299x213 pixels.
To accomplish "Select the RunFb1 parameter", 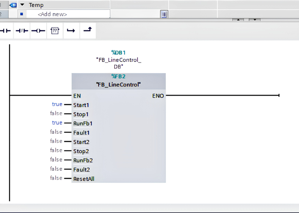I will 83,124.
